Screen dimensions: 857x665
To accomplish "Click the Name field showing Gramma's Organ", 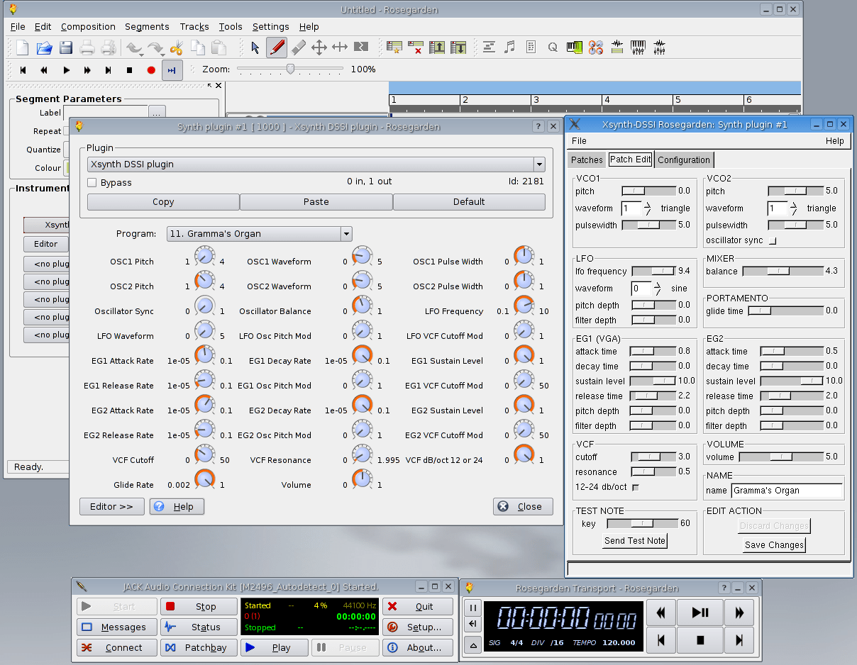I will click(787, 491).
